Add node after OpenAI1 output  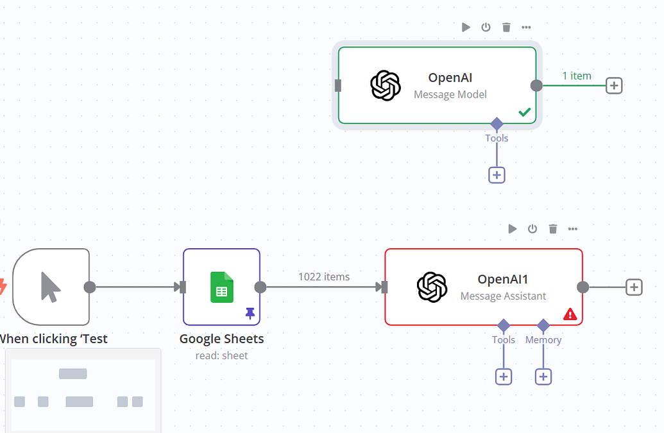click(x=634, y=287)
